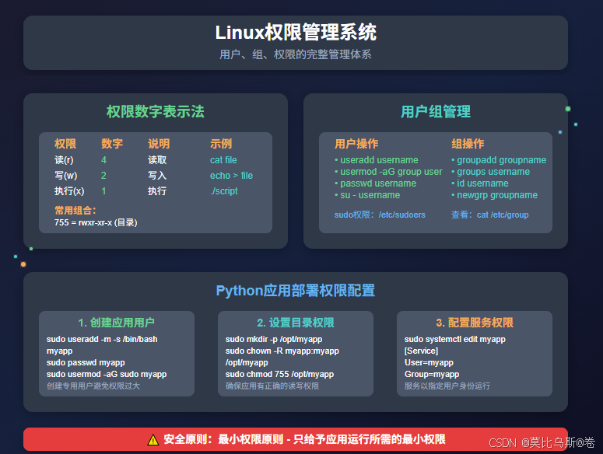Select "passwd username" command
Screen dimensions: 603x454
coord(375,183)
